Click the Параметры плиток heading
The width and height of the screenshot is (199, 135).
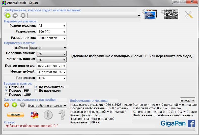(x=20, y=43)
